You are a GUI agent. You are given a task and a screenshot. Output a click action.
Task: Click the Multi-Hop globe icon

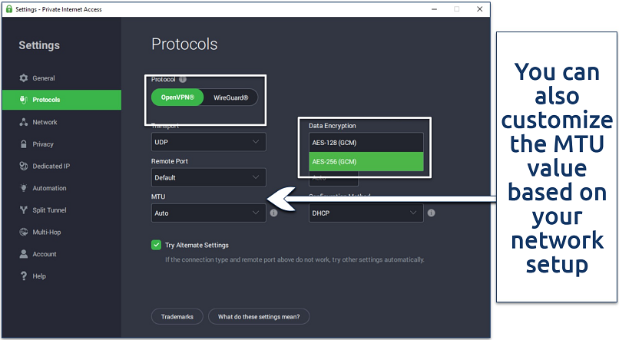tap(24, 232)
